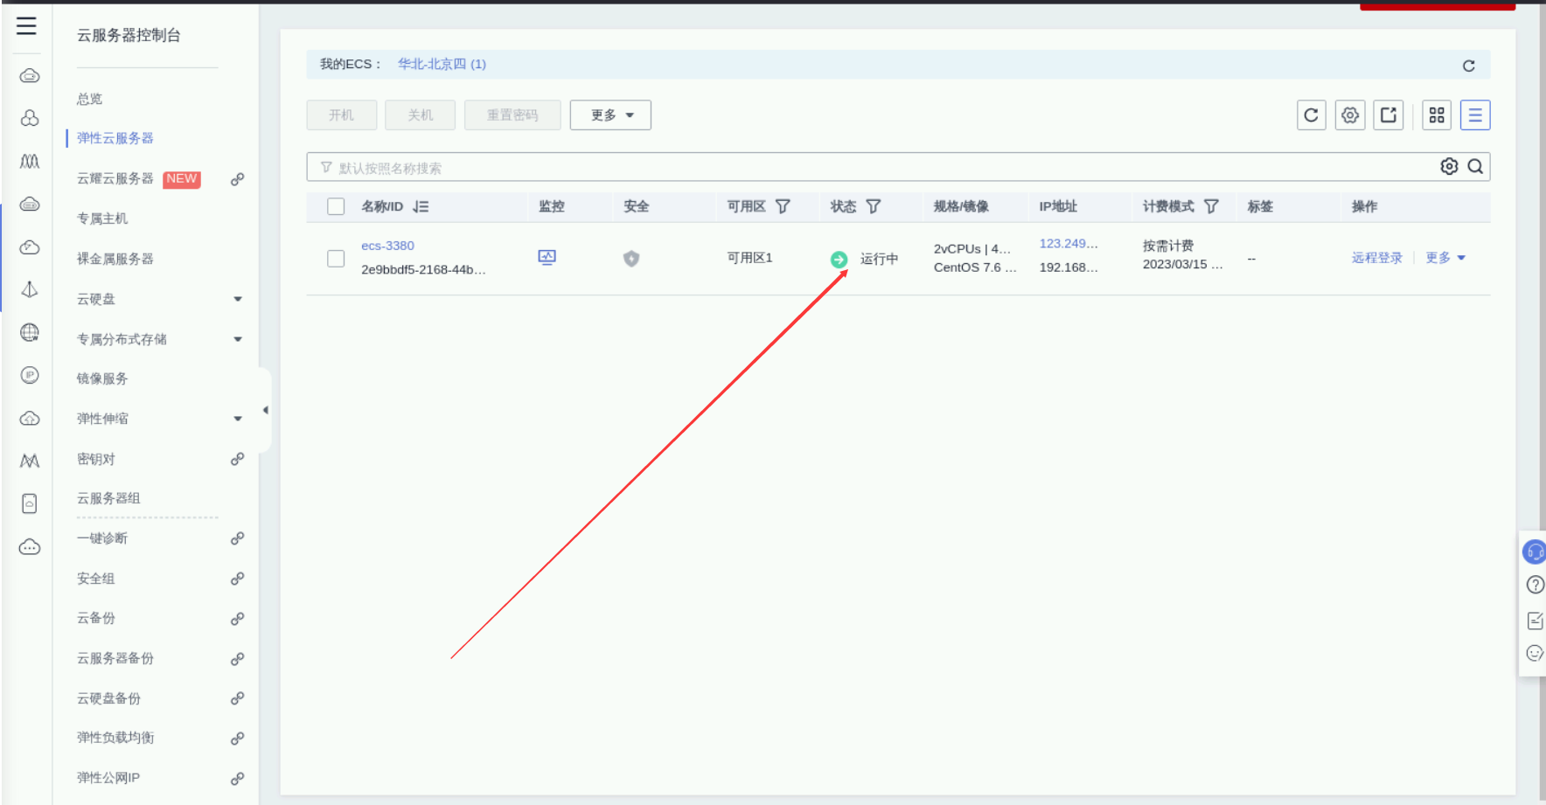
Task: Open 裸金属服务器 in sidebar
Action: (x=115, y=259)
